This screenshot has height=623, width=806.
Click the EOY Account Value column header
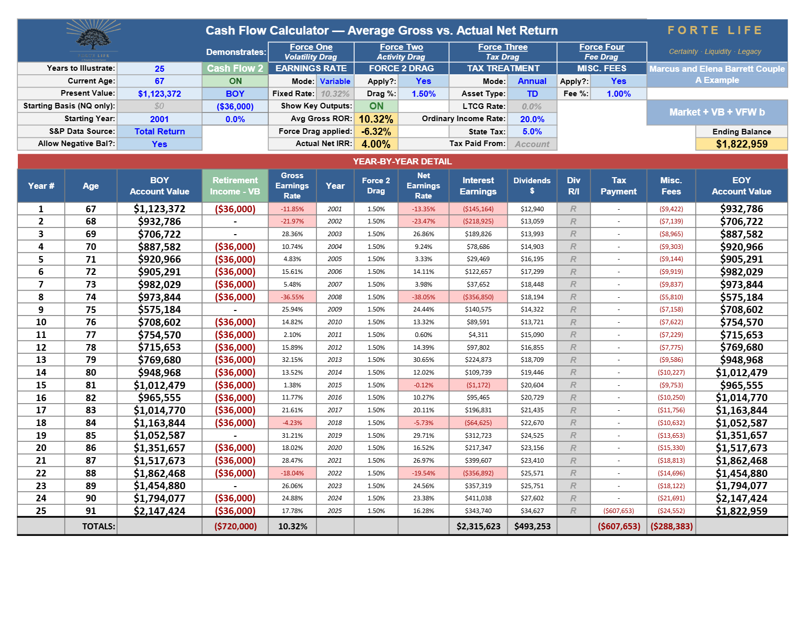click(x=741, y=186)
